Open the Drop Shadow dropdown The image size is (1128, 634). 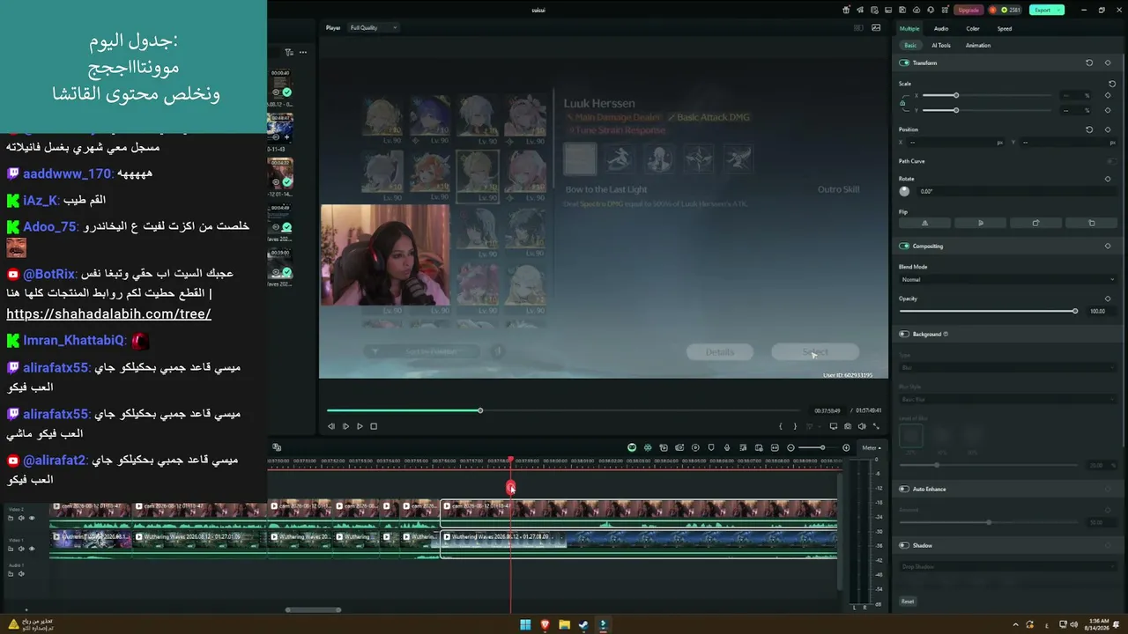[x=1007, y=566]
